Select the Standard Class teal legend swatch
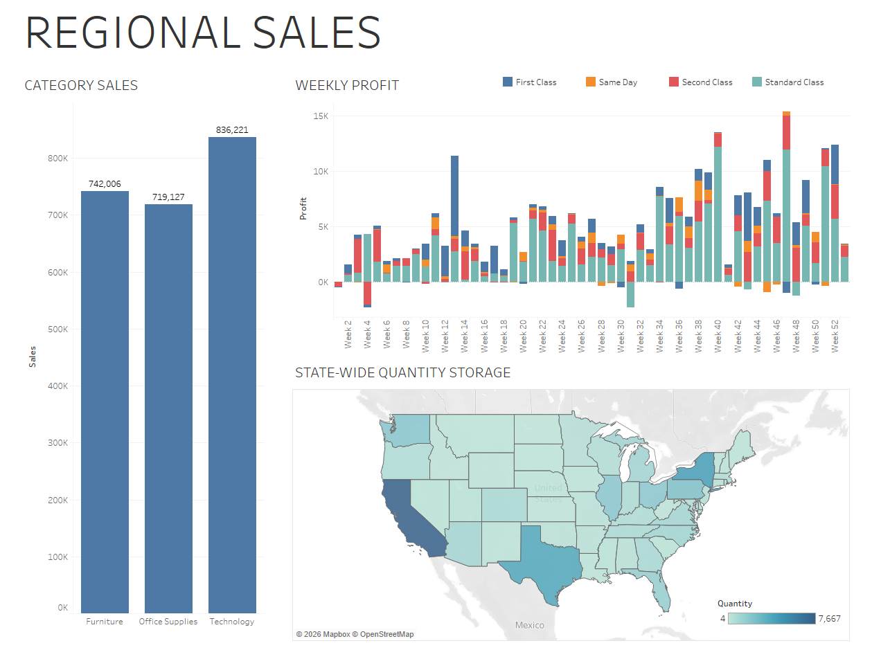 point(757,82)
